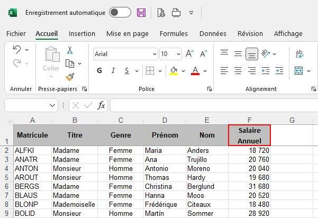The image size is (318, 218).
Task: Open the Insertion ribbon tab
Action: tap(82, 33)
